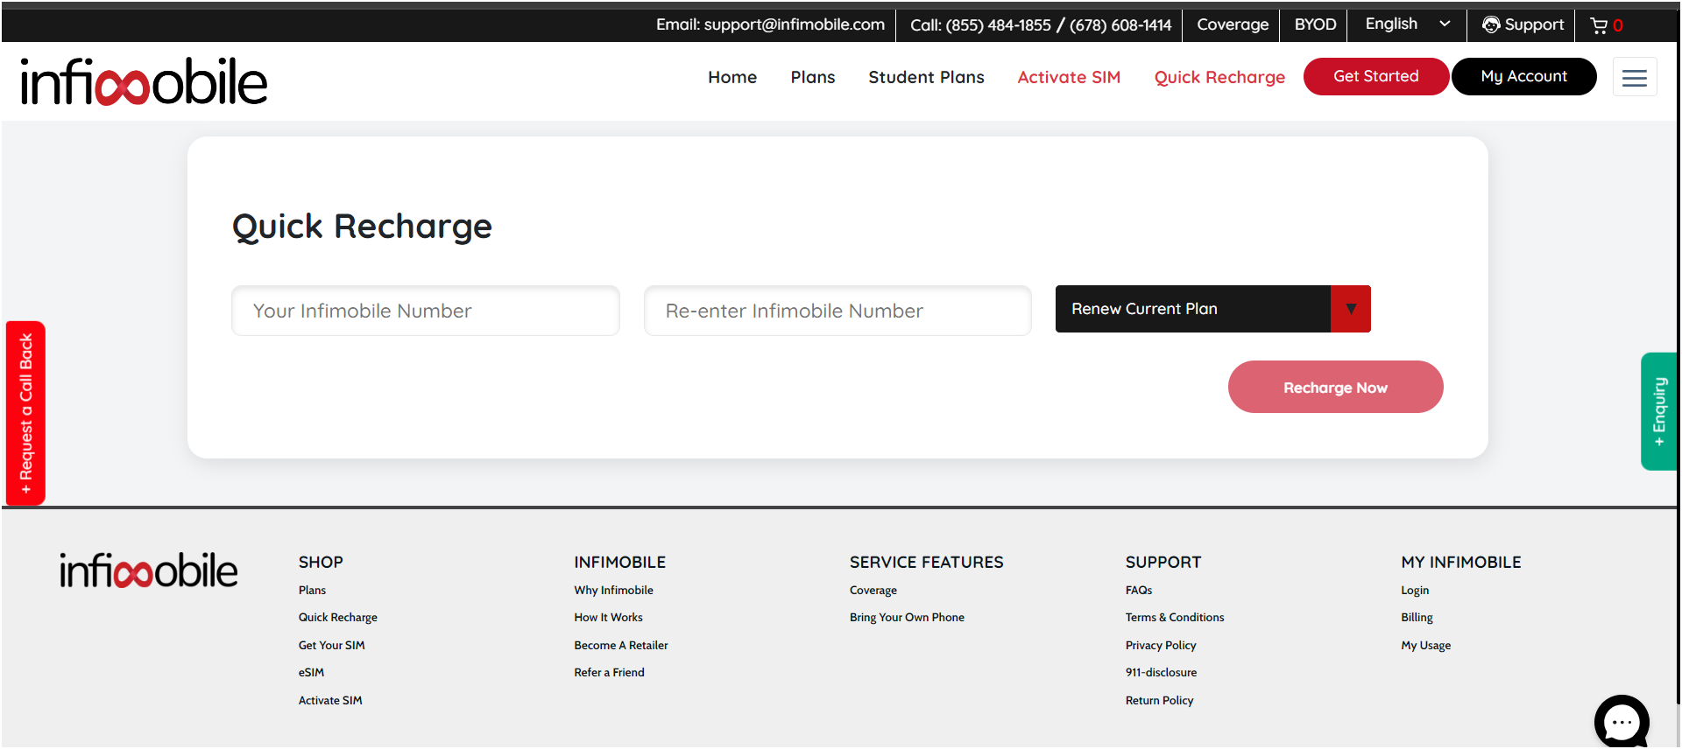Click the SERVICE FEATURES footer heading
This screenshot has width=1682, height=749.
[x=926, y=563]
